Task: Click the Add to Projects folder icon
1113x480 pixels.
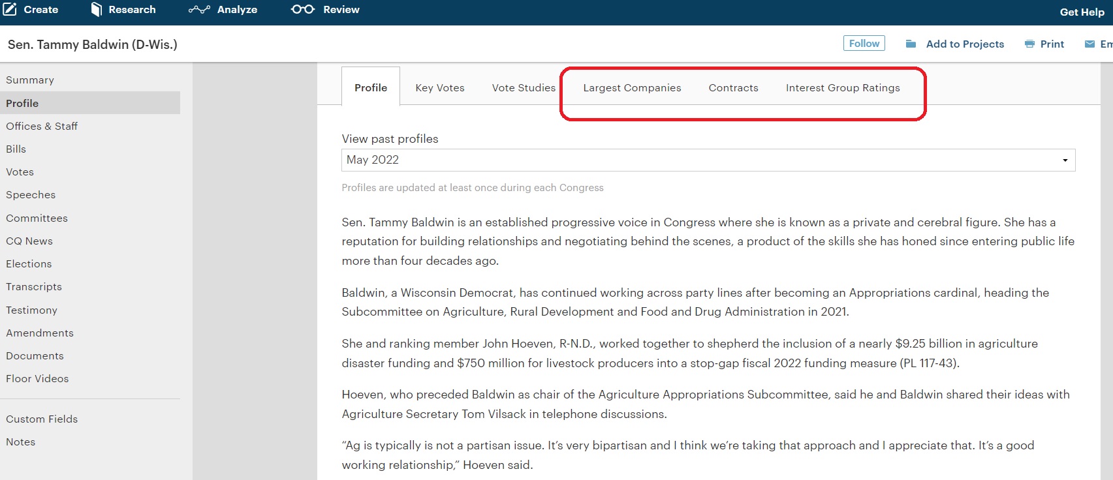Action: click(911, 44)
